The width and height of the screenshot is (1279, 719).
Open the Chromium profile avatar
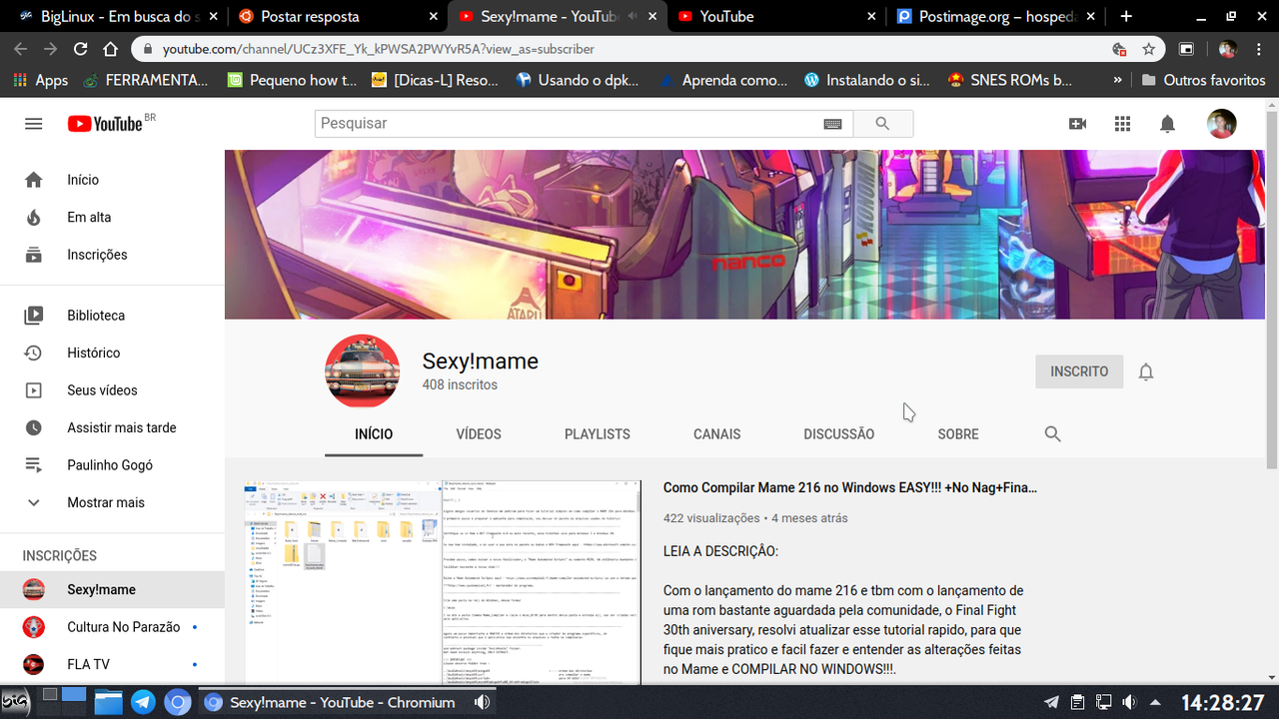coord(1228,49)
